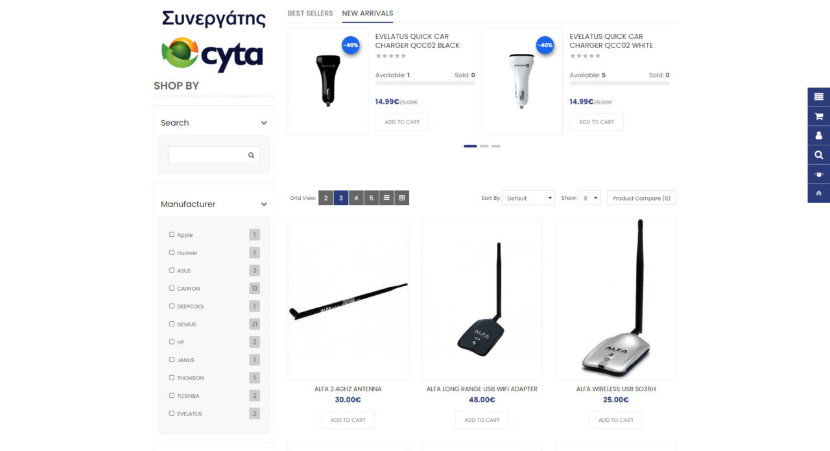
Task: Collapse the Manufacturer filter section
Action: [x=264, y=204]
